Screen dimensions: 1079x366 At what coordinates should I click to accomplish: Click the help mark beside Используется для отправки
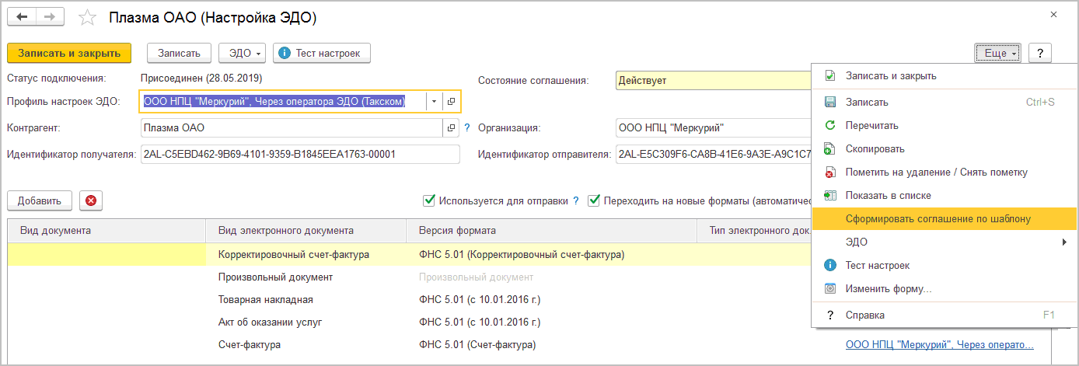tap(576, 200)
